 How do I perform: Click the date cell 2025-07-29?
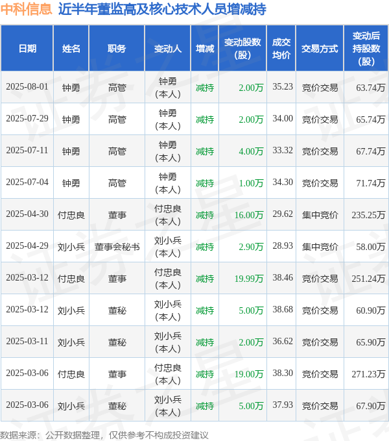27,118
